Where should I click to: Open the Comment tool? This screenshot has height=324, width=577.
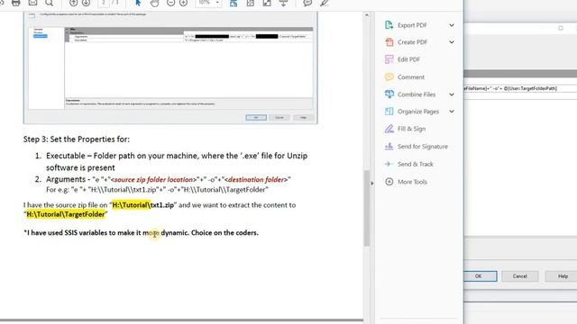click(x=411, y=77)
